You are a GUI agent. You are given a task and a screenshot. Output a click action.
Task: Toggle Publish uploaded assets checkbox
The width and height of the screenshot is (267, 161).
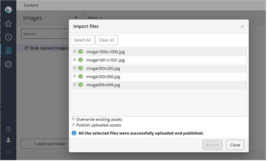[x=73, y=125]
